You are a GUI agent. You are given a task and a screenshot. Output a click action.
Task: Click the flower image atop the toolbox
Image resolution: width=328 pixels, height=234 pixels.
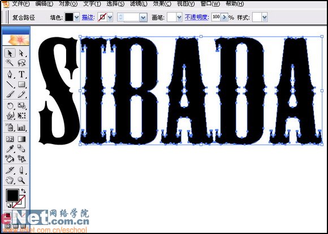pos(16,40)
